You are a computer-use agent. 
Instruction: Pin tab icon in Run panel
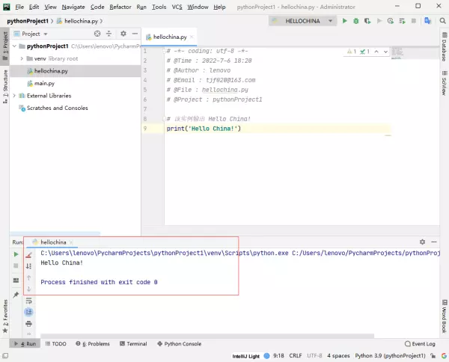[16, 295]
